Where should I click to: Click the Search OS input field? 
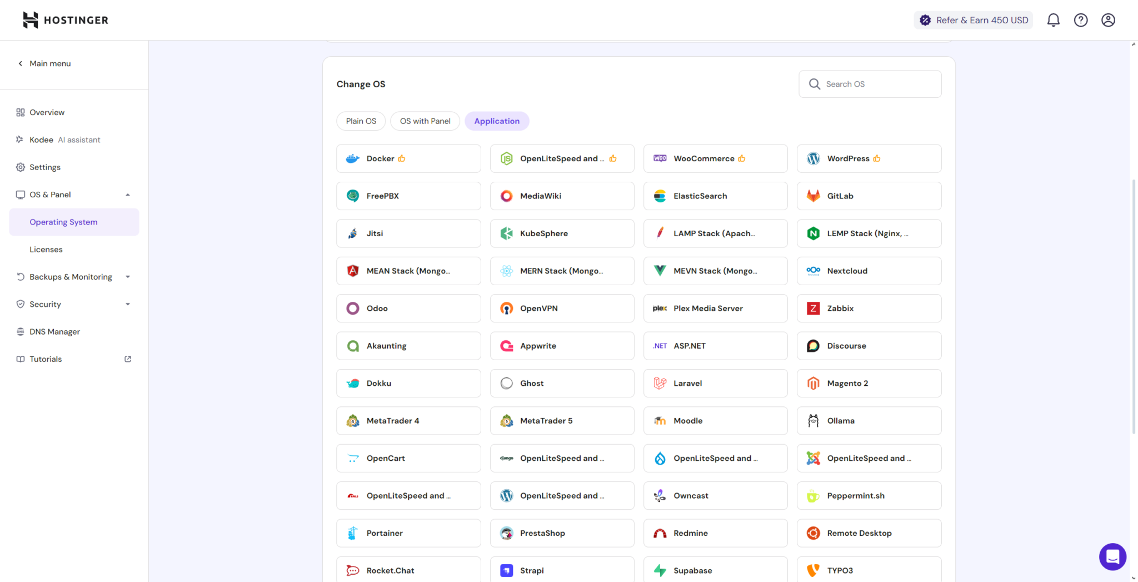pos(870,84)
